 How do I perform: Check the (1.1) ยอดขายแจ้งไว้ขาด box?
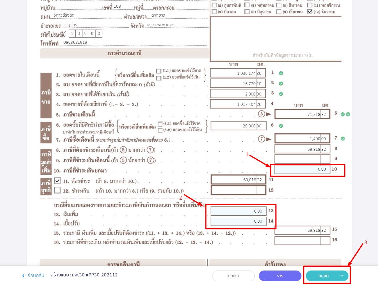[159, 71]
